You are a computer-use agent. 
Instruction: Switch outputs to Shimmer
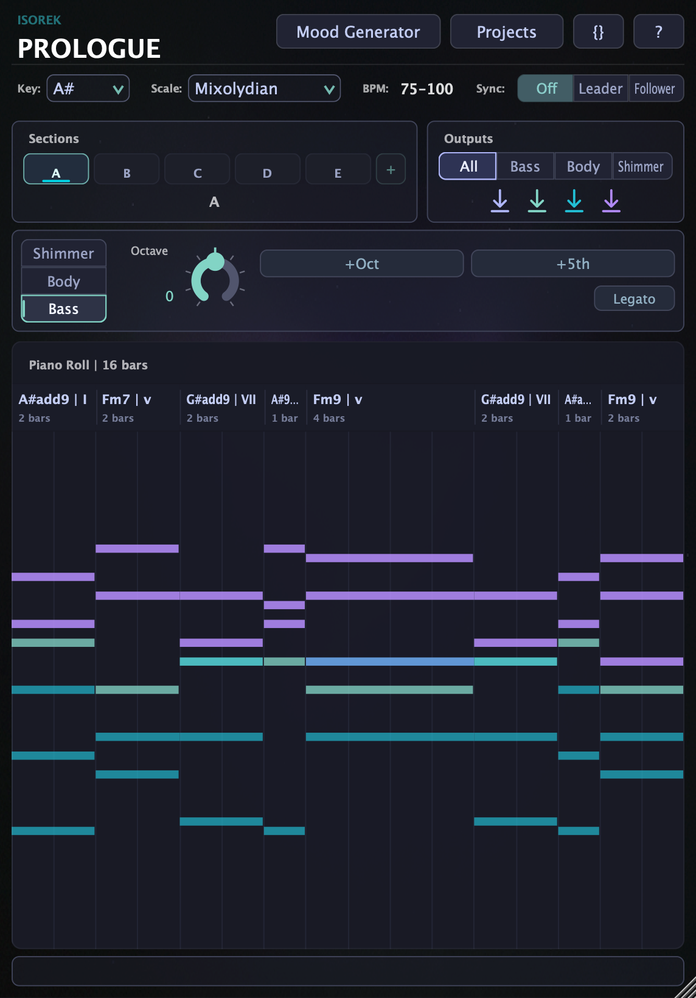(x=641, y=166)
